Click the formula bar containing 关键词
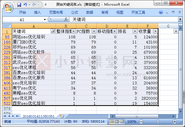Viewport: 185px width, 127px height. click(x=124, y=19)
